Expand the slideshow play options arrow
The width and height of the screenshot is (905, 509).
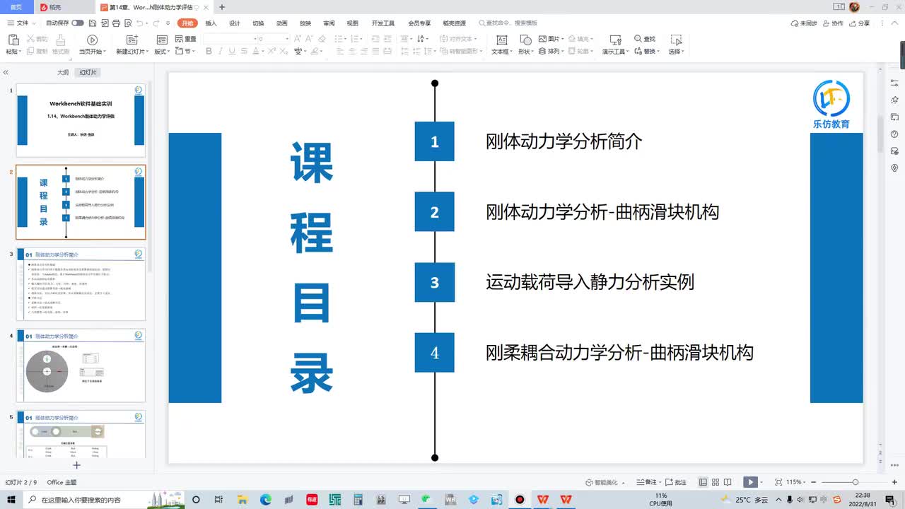(x=762, y=482)
